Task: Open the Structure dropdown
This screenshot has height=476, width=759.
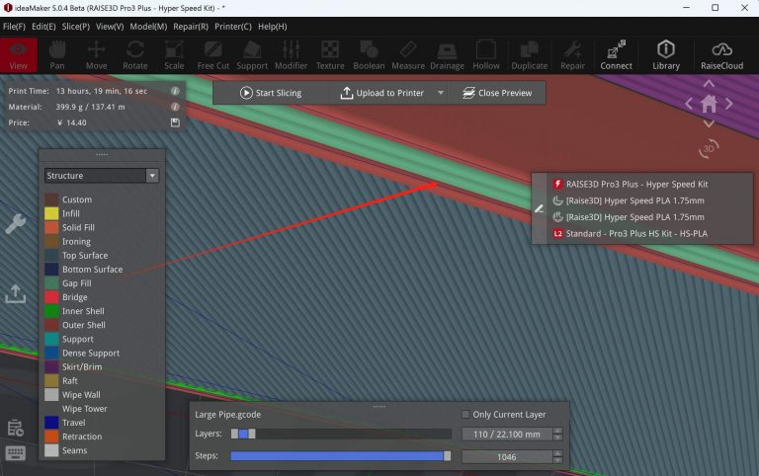Action: (x=101, y=176)
